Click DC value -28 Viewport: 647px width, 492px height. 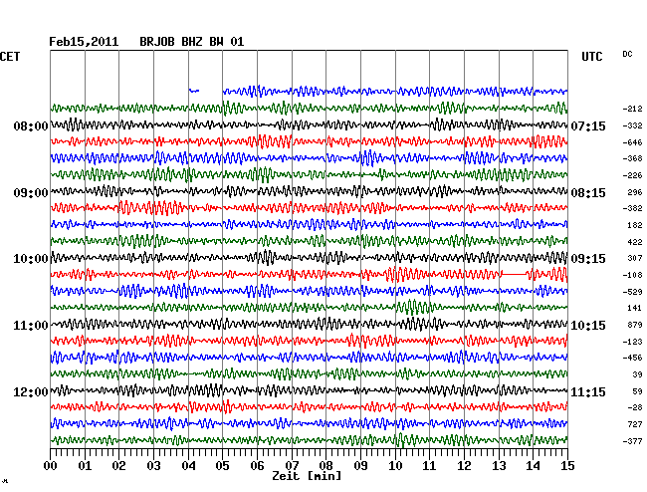tap(635, 407)
